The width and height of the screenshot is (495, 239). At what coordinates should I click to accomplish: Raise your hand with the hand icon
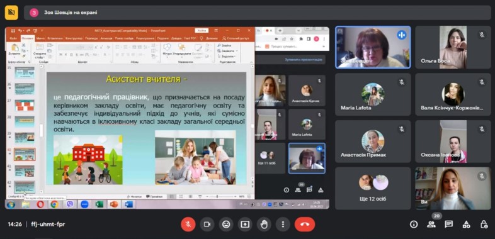pos(264,225)
